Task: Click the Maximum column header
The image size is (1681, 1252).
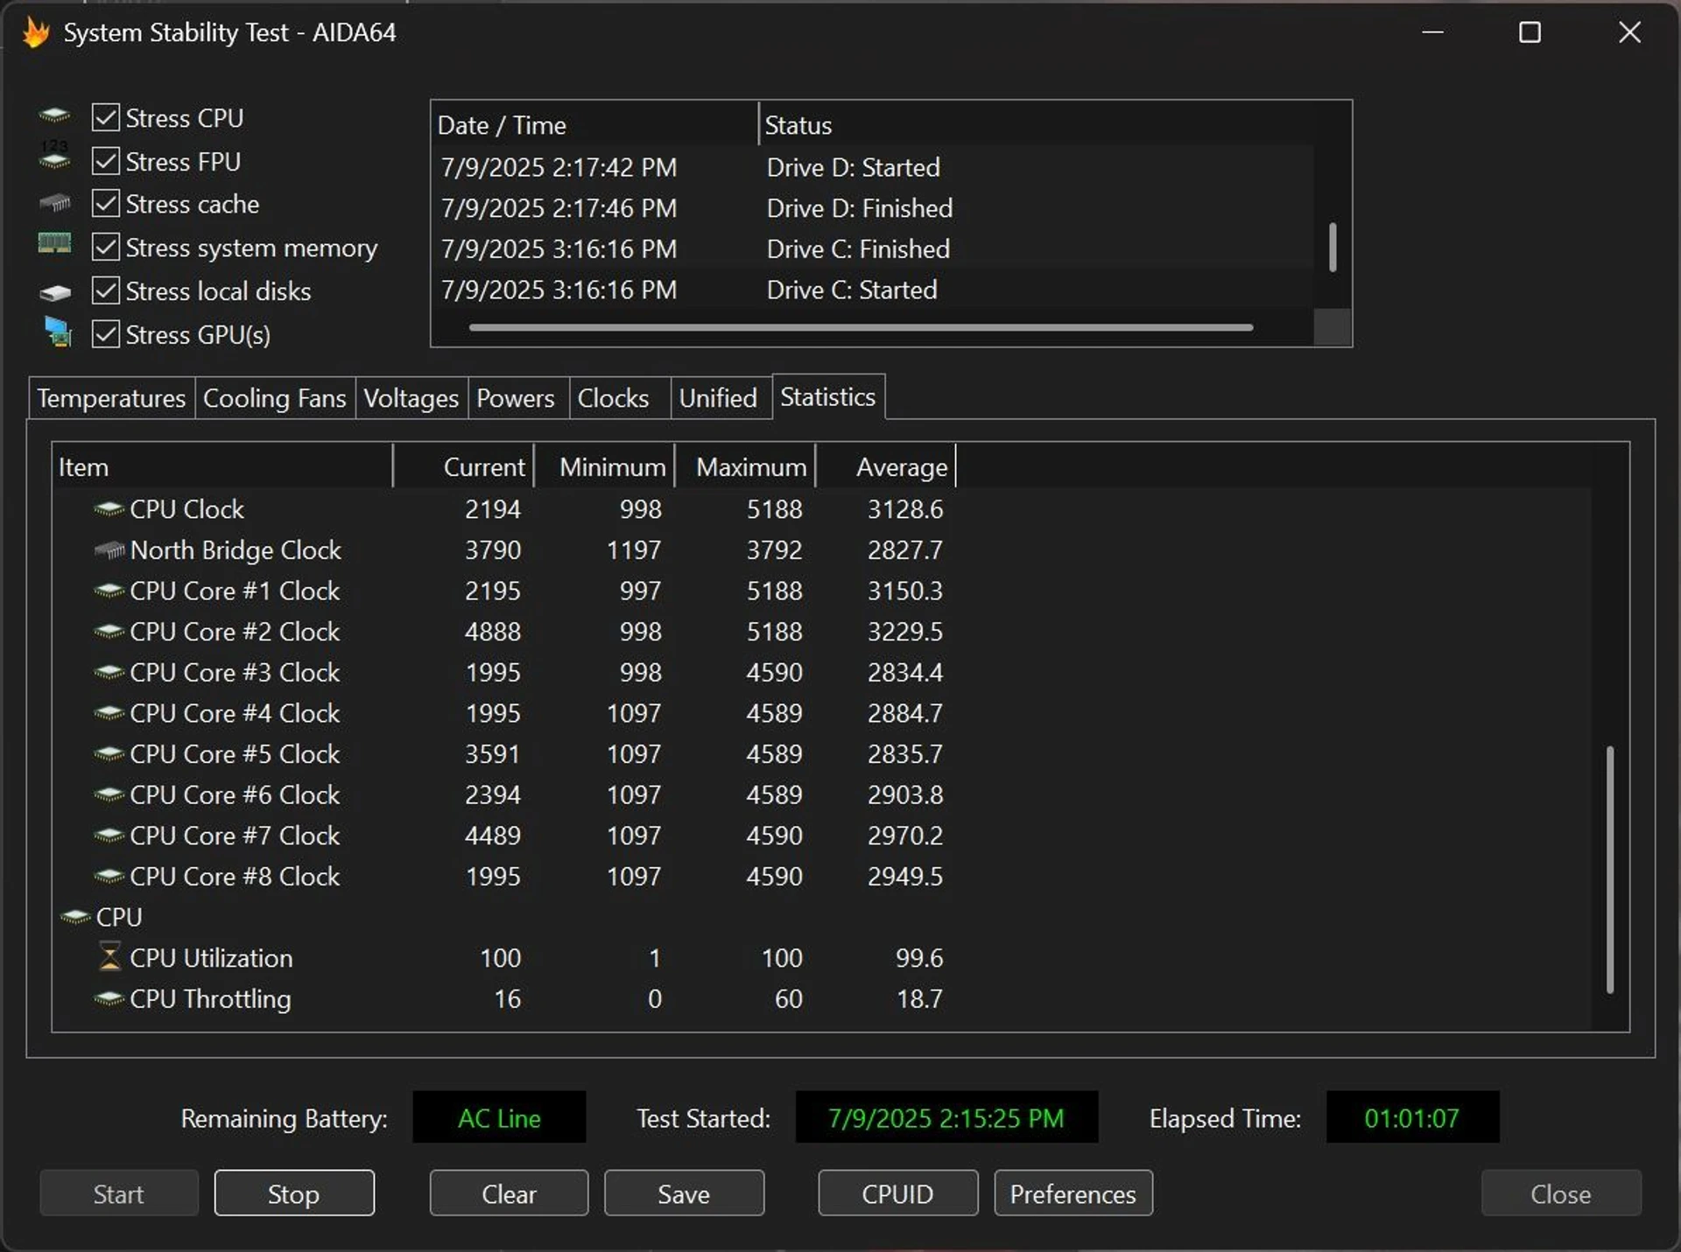Action: click(746, 467)
